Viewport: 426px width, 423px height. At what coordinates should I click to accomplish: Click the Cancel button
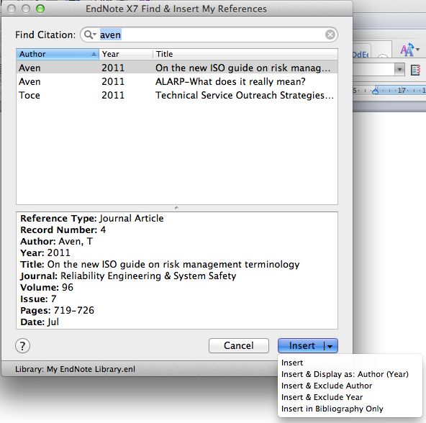click(x=239, y=346)
